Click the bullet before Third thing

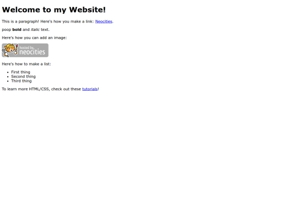(x=8, y=81)
